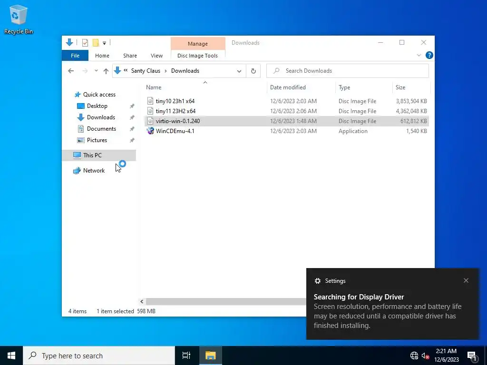Click the New folder icon in title bar
The width and height of the screenshot is (487, 365).
[96, 43]
